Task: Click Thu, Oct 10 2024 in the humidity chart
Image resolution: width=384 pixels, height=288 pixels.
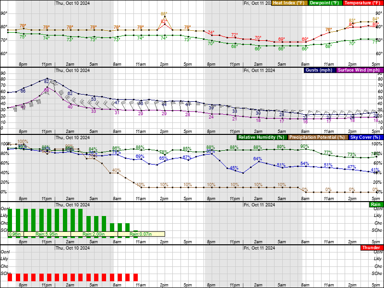Action: 73,137
